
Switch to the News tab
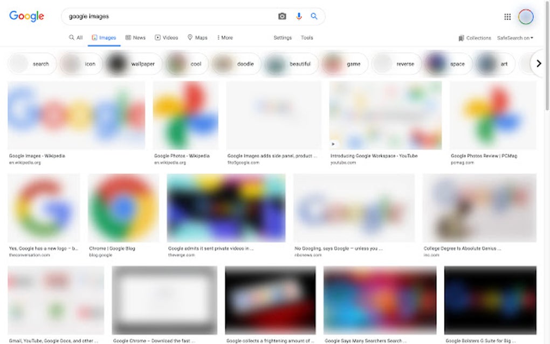click(x=135, y=38)
